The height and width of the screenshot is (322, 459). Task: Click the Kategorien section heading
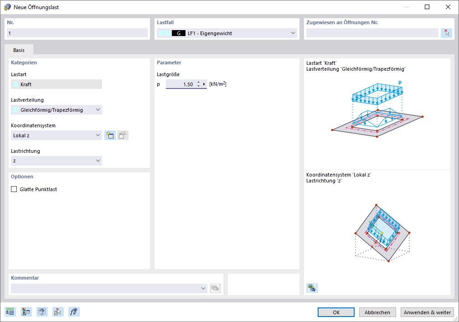[24, 62]
